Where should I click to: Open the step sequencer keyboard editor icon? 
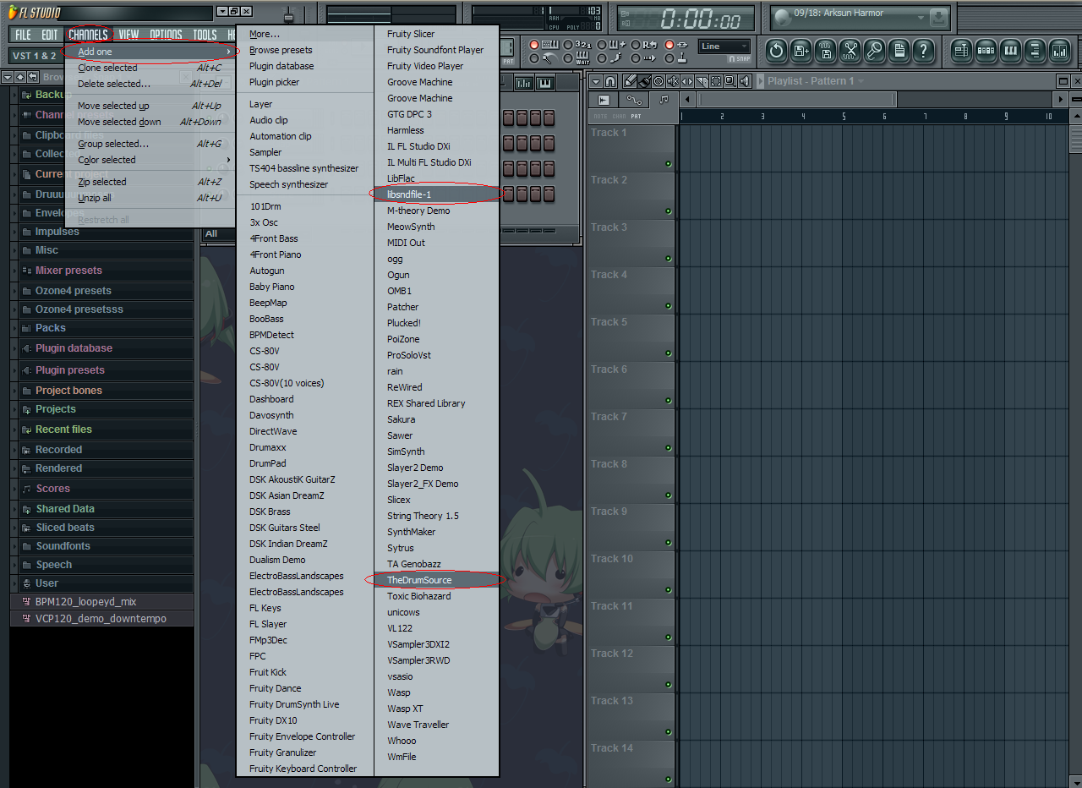coord(545,83)
